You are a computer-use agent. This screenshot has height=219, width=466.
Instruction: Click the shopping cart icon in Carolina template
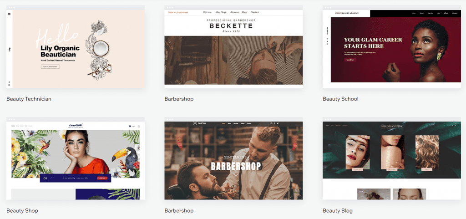[139, 126]
